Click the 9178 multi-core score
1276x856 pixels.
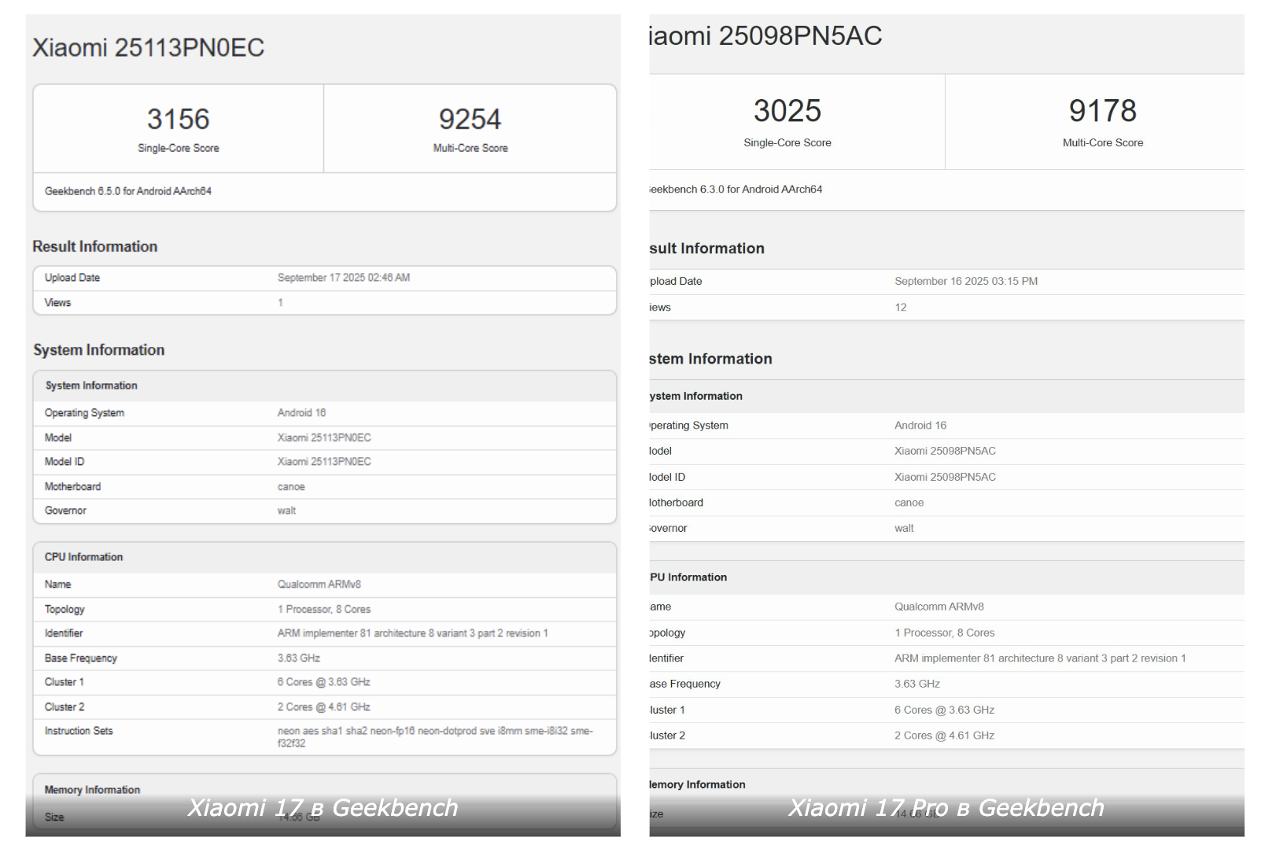1102,111
